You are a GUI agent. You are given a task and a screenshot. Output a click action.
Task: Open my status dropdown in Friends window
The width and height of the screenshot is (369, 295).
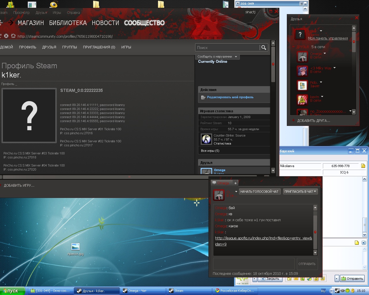[321, 31]
